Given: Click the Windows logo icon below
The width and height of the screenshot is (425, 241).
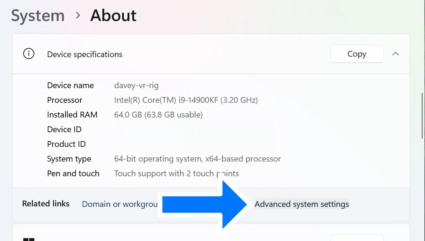Looking at the screenshot, I should pyautogui.click(x=29, y=239).
